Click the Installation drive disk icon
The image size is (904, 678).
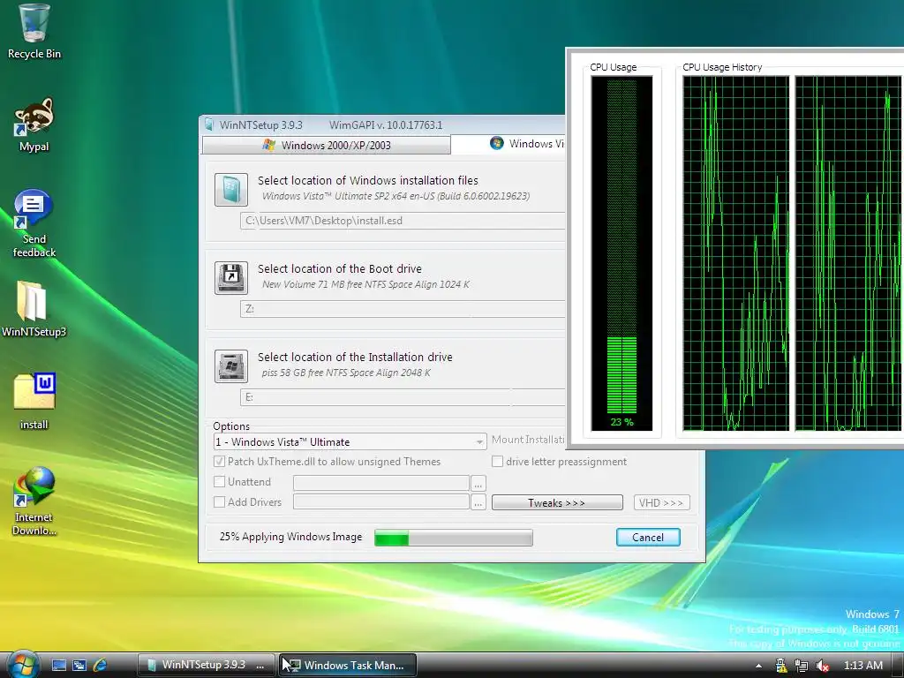pos(231,366)
